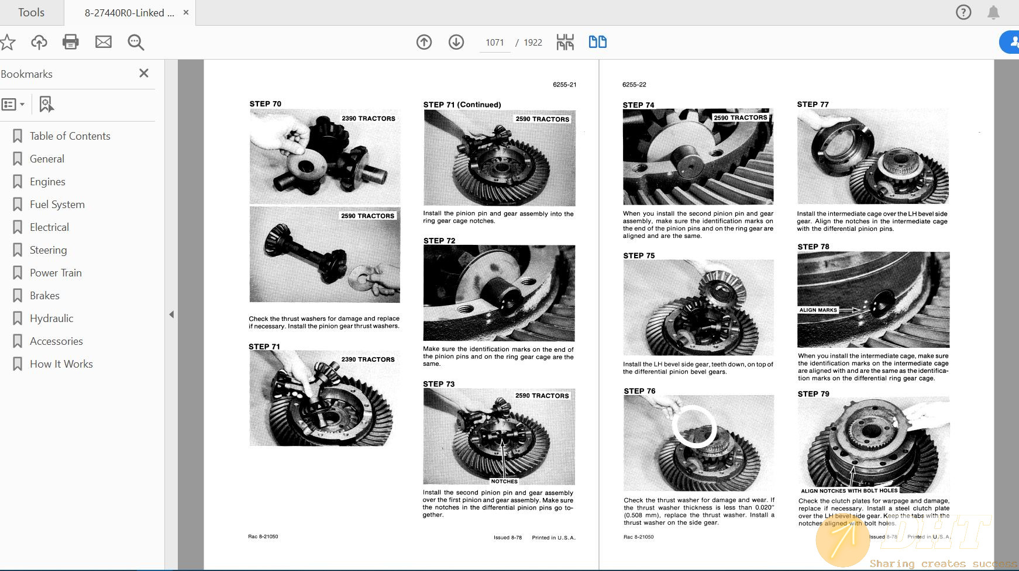Screen dimensions: 1019x571
Task: Select the 8-27440R0-Linked document tab
Action: [x=129, y=13]
